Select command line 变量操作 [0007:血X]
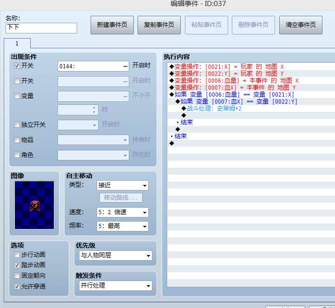Viewport: 335px width, 308px height. [251, 88]
